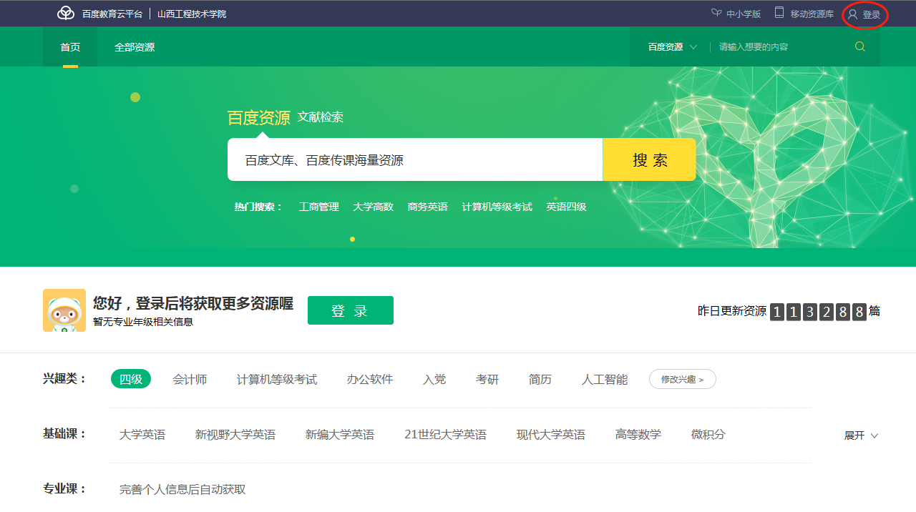916x512 pixels.
Task: Select the 考研 interest tag
Action: coord(487,380)
